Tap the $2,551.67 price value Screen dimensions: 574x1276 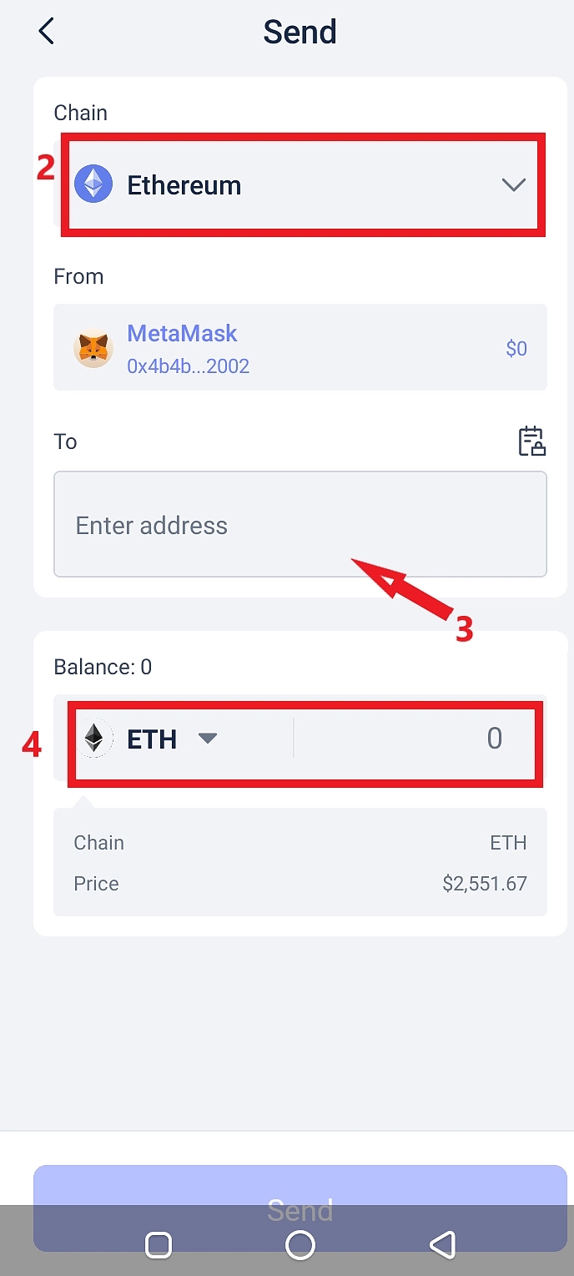point(485,884)
